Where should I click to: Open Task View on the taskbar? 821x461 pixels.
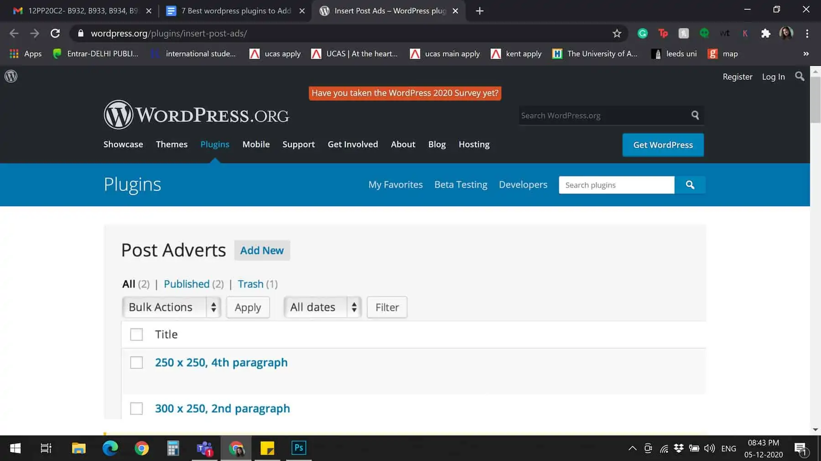[x=46, y=448]
